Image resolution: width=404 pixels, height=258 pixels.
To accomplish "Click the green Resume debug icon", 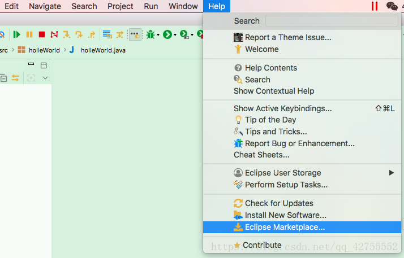I will (x=17, y=34).
